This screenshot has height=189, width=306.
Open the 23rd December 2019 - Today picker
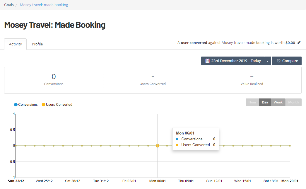point(233,61)
